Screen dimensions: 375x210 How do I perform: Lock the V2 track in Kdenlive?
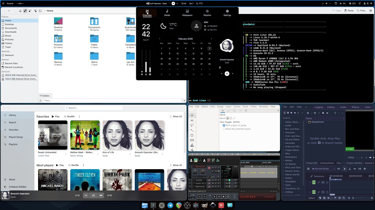point(327,192)
